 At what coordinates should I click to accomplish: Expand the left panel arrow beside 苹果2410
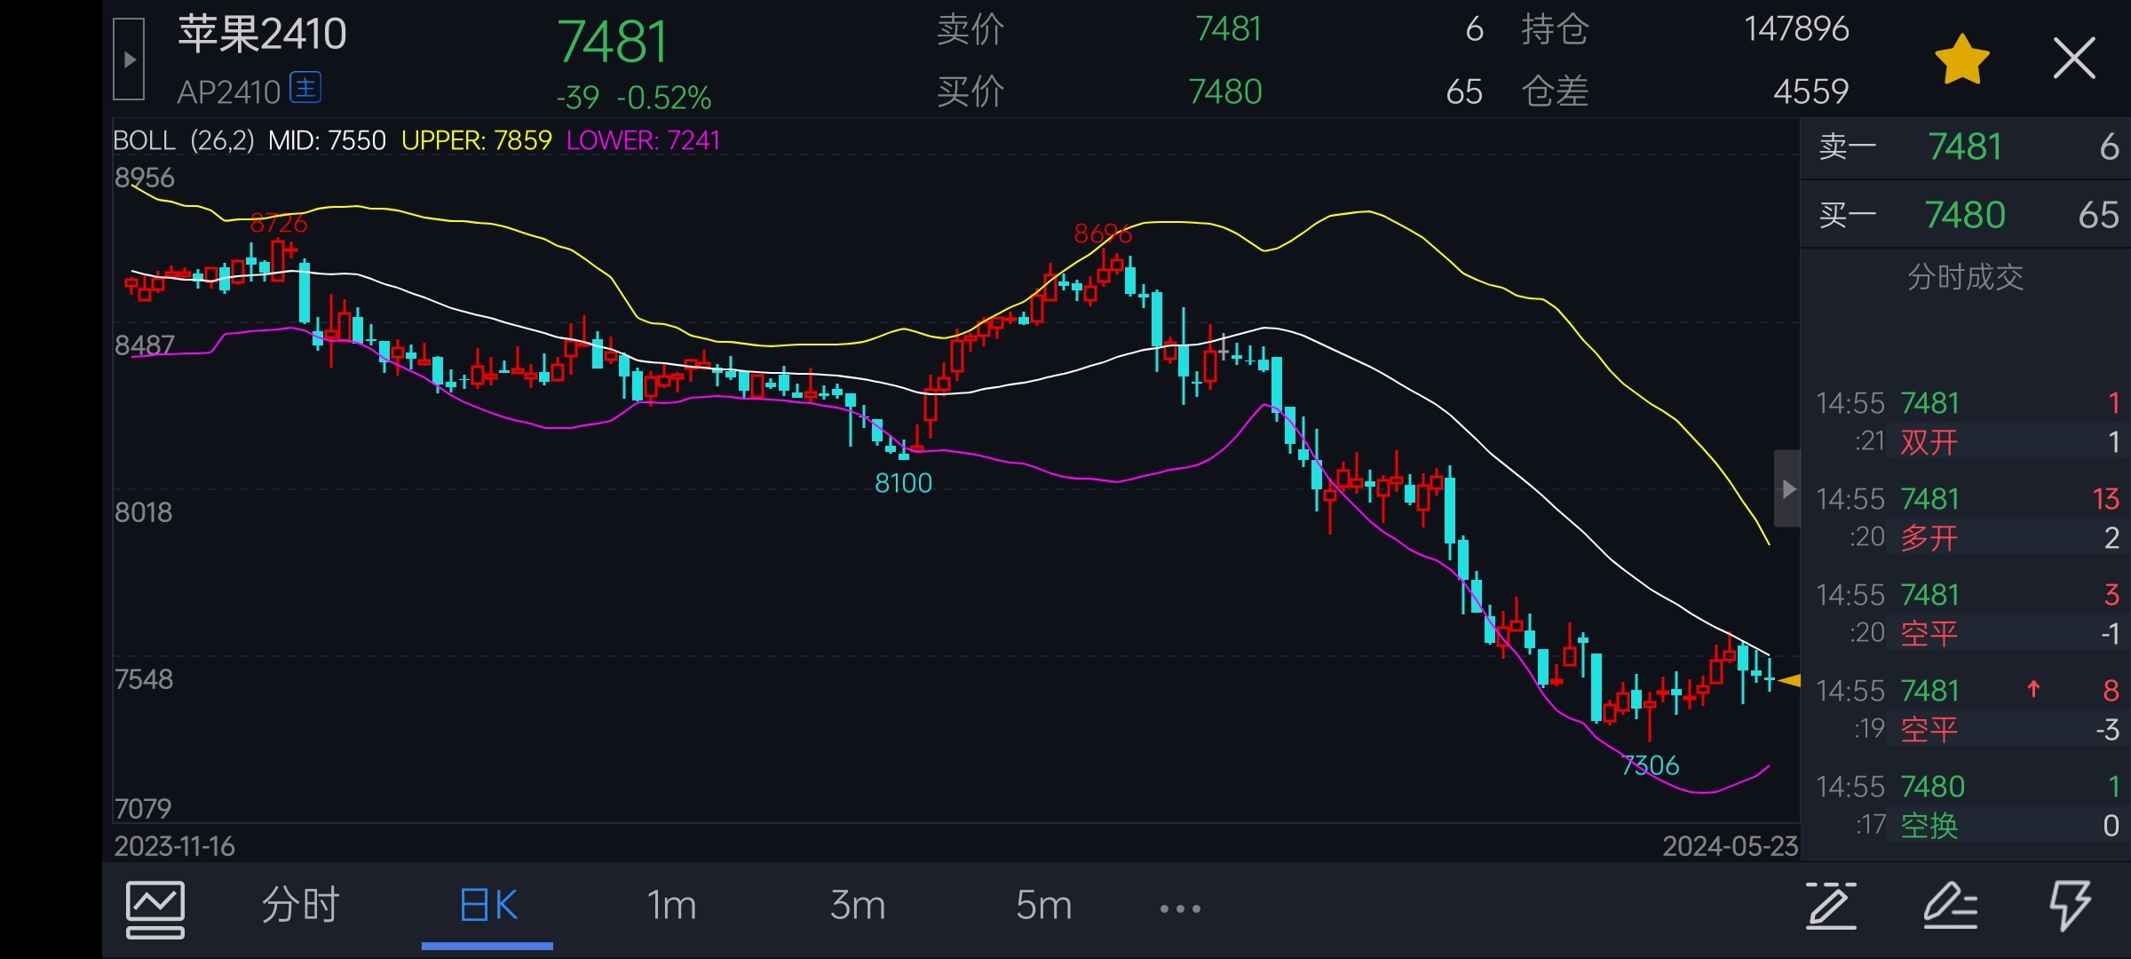pos(129,59)
